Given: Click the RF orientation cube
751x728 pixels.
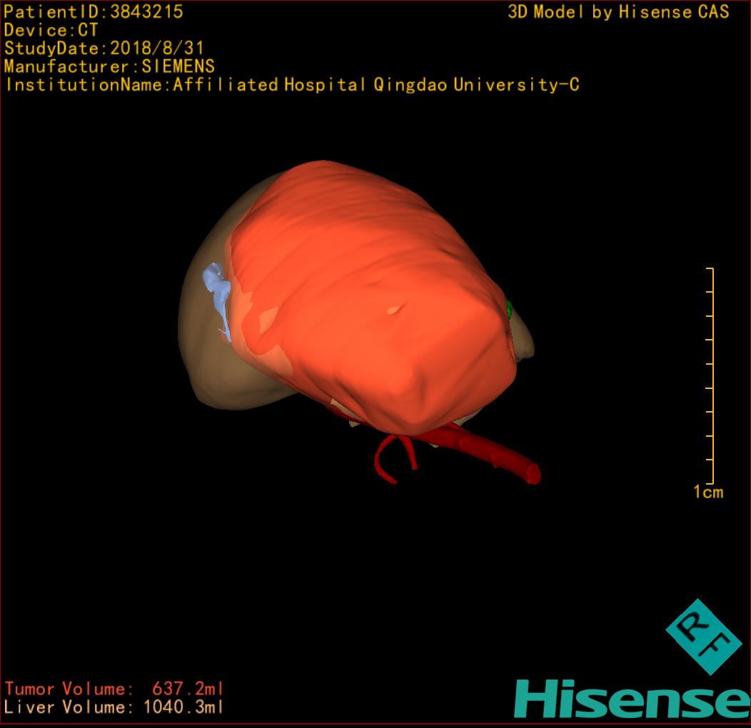Looking at the screenshot, I should point(704,637).
